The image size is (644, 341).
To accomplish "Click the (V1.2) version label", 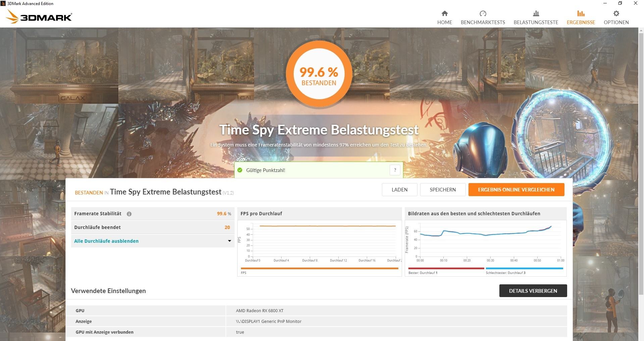I will [x=228, y=193].
